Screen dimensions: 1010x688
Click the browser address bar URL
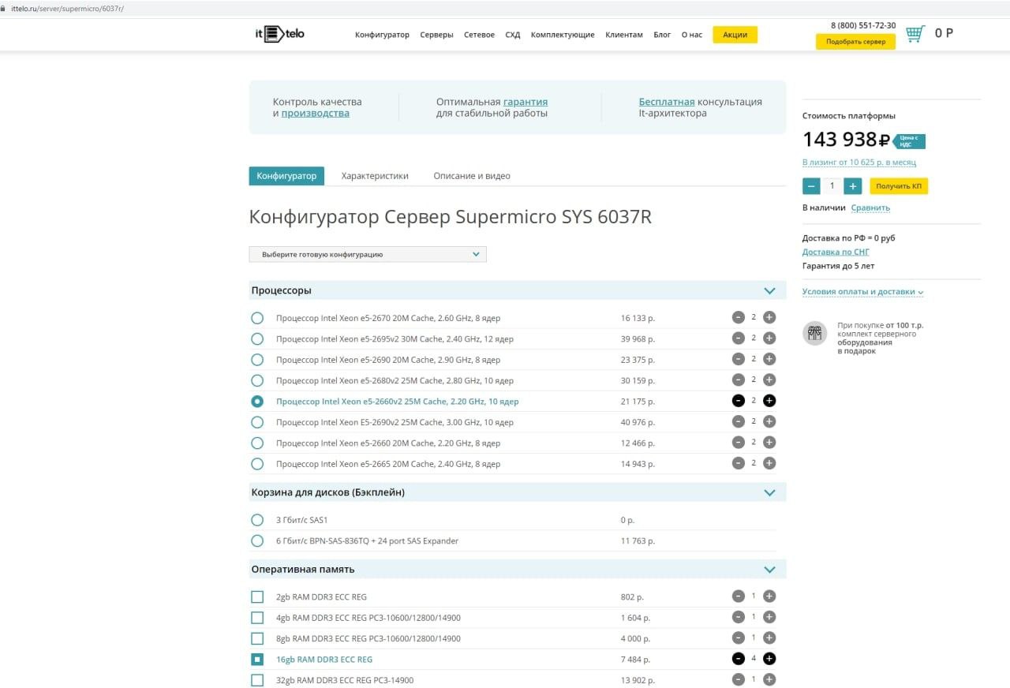(67, 8)
